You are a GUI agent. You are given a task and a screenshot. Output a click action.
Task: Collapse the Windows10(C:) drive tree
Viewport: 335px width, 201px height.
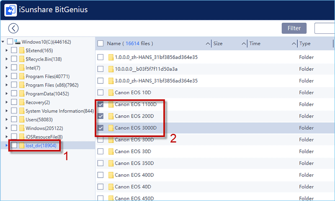click(3, 42)
